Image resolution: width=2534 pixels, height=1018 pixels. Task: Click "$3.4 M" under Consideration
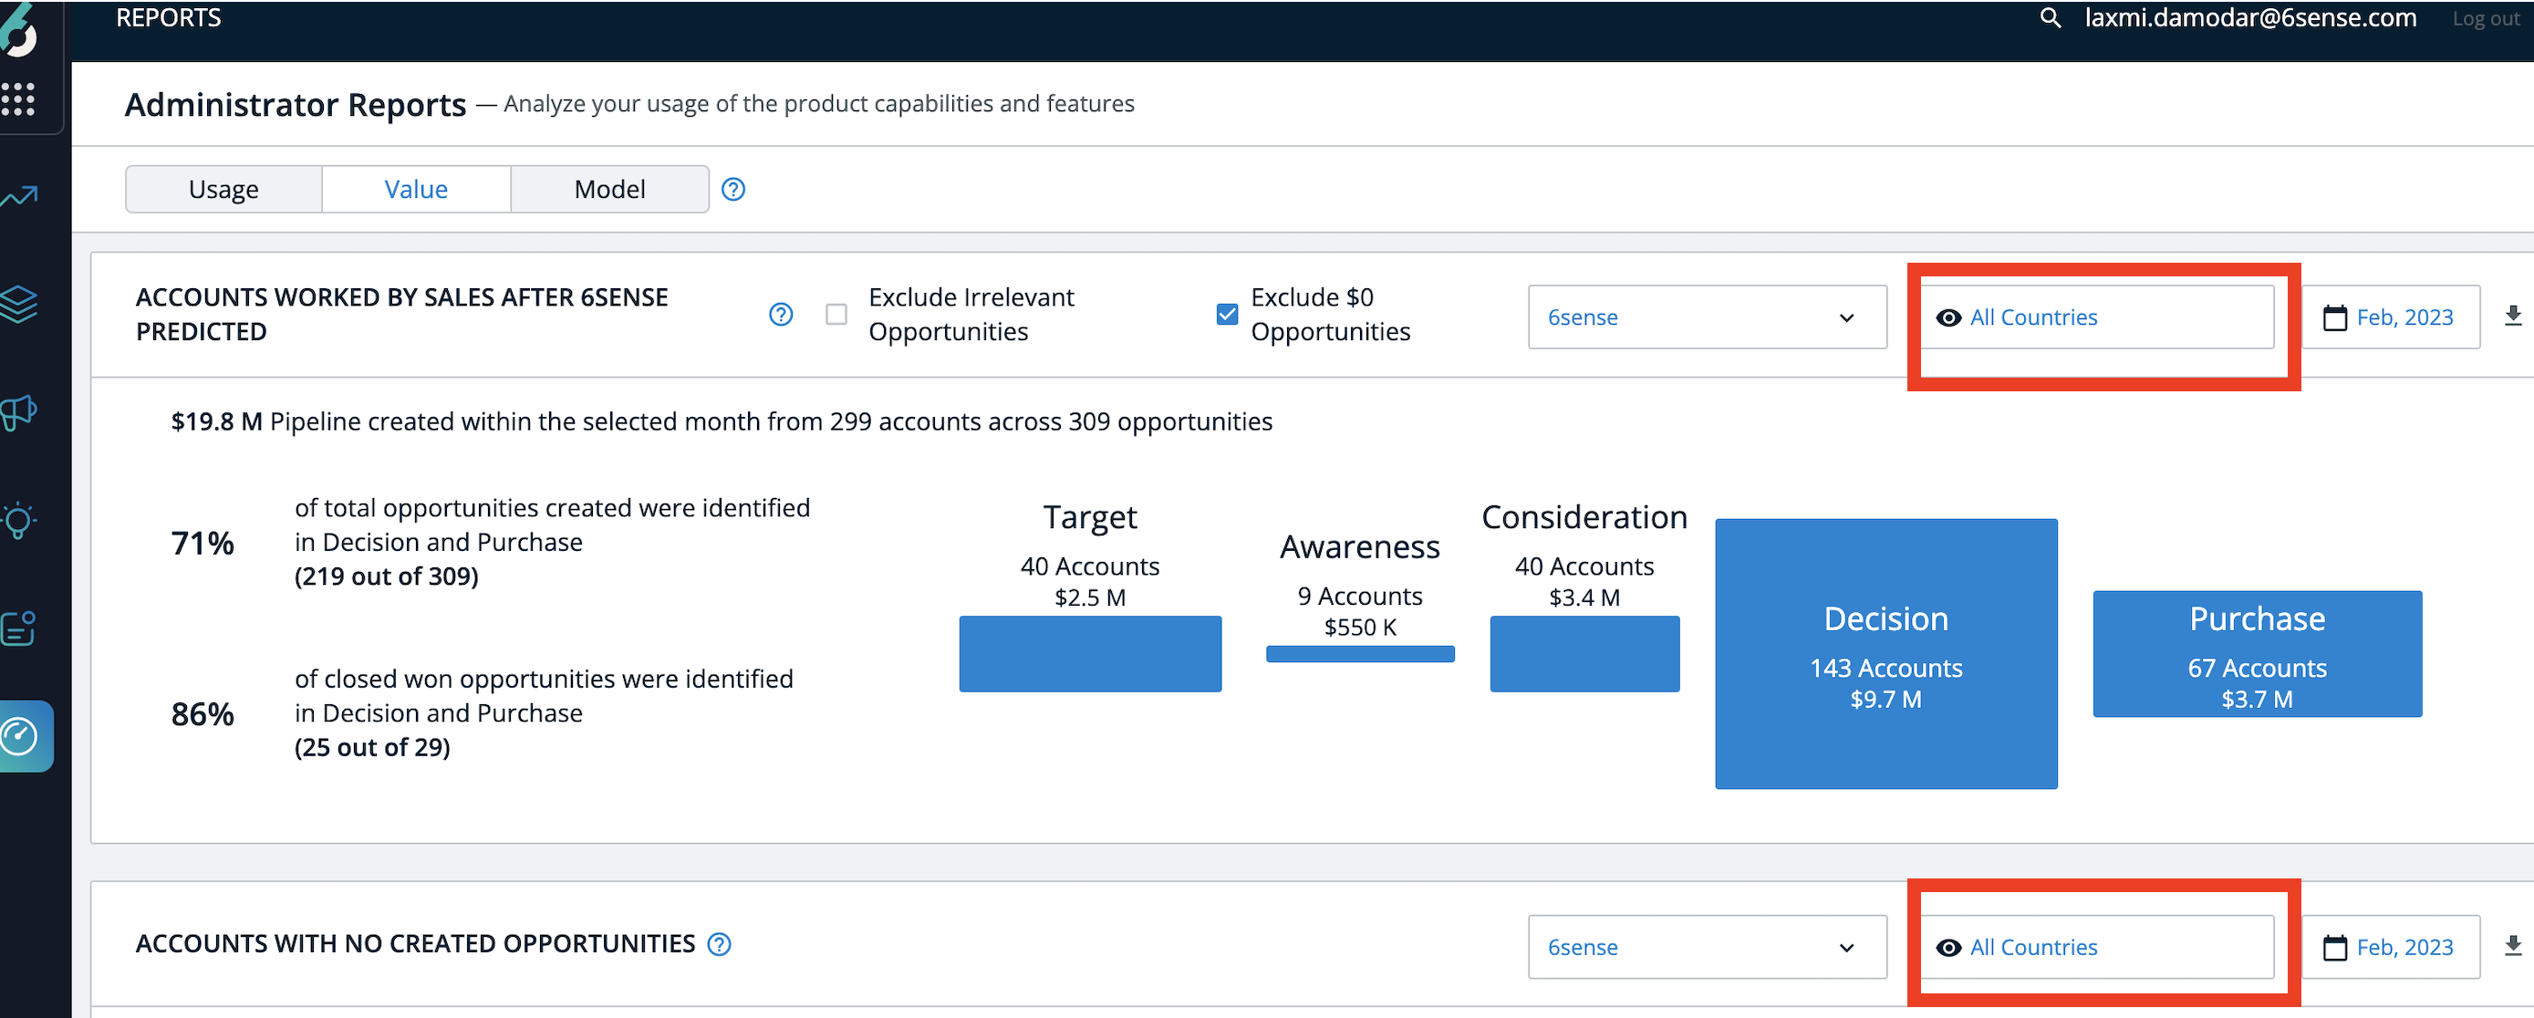(1584, 597)
